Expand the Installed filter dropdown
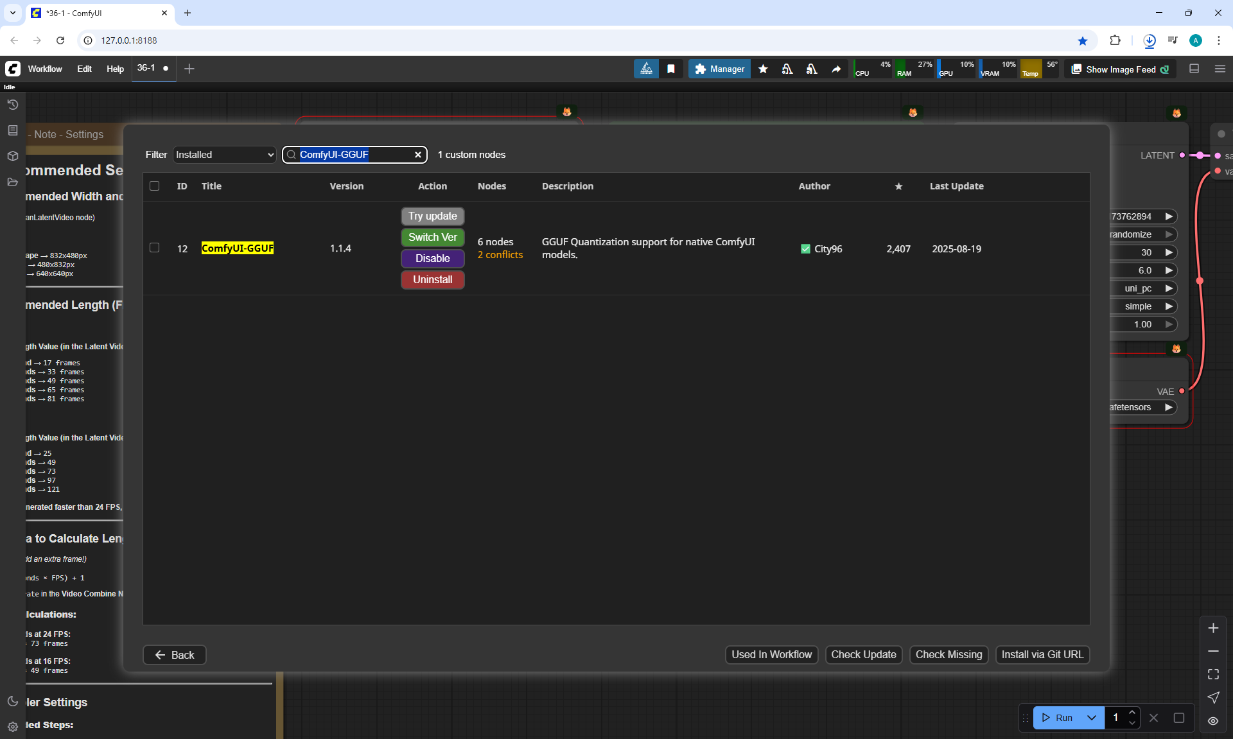Image resolution: width=1233 pixels, height=739 pixels. coord(224,155)
